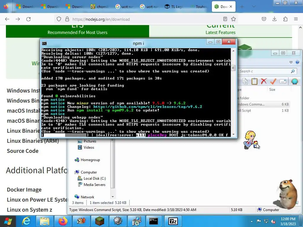Image resolution: width=303 pixels, height=227 pixels.
Task: Click muted volume icon in system tray
Action: coord(273,221)
